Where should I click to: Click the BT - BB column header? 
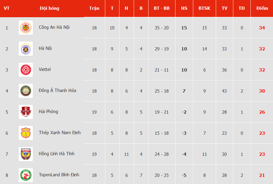tap(161, 8)
